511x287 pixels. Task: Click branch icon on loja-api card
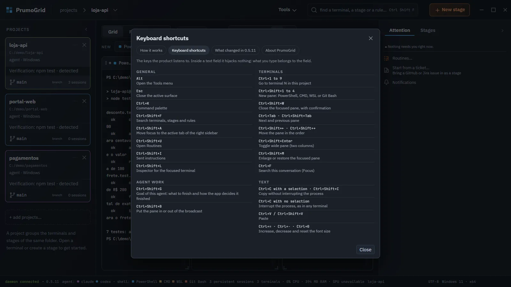(12, 82)
